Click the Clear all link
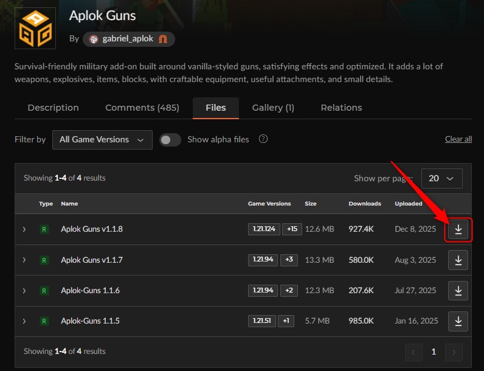This screenshot has width=484, height=371. point(458,139)
